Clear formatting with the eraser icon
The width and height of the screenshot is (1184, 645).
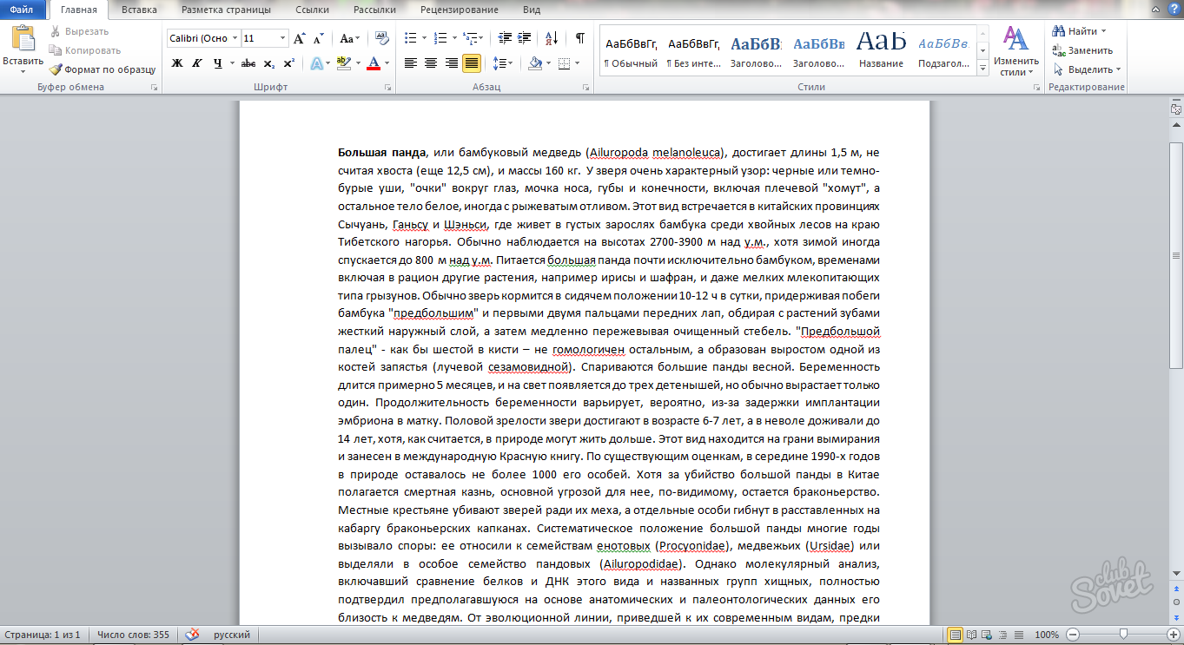point(381,38)
